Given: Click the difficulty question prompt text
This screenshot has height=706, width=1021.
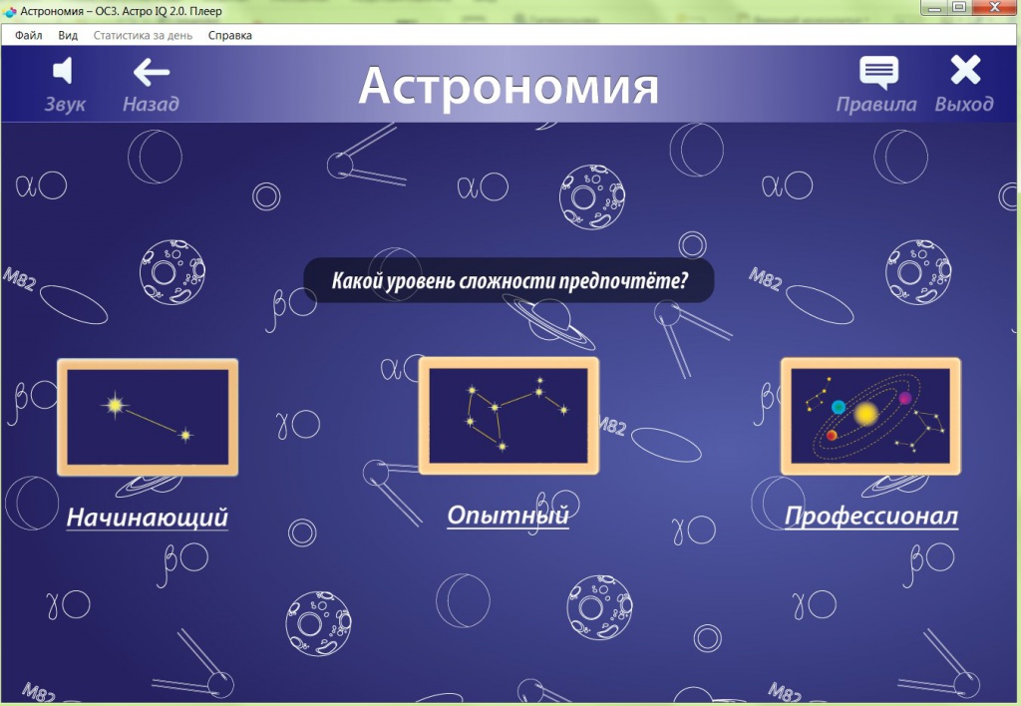Looking at the screenshot, I should 510,281.
